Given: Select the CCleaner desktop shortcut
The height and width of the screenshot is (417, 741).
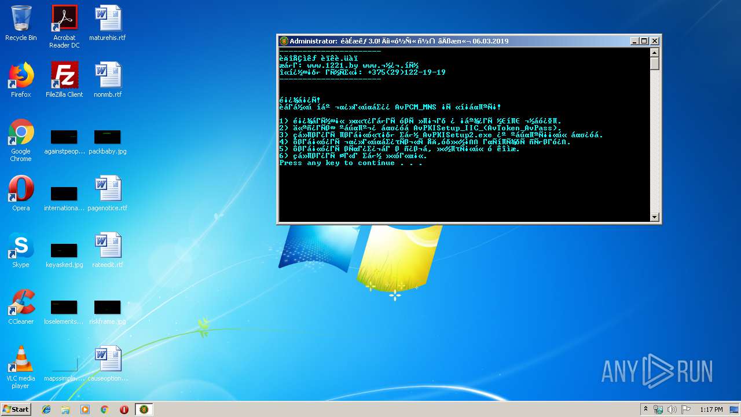Looking at the screenshot, I should tap(21, 307).
